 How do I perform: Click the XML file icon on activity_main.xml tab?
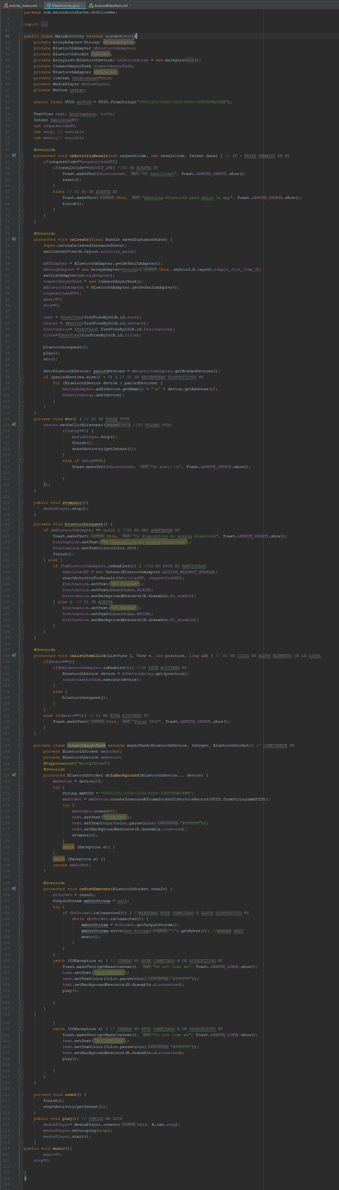(6, 6)
